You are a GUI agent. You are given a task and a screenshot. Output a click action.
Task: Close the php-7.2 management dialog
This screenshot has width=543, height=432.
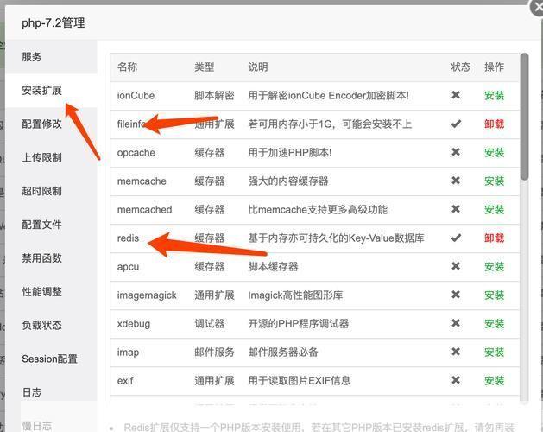click(537, 7)
